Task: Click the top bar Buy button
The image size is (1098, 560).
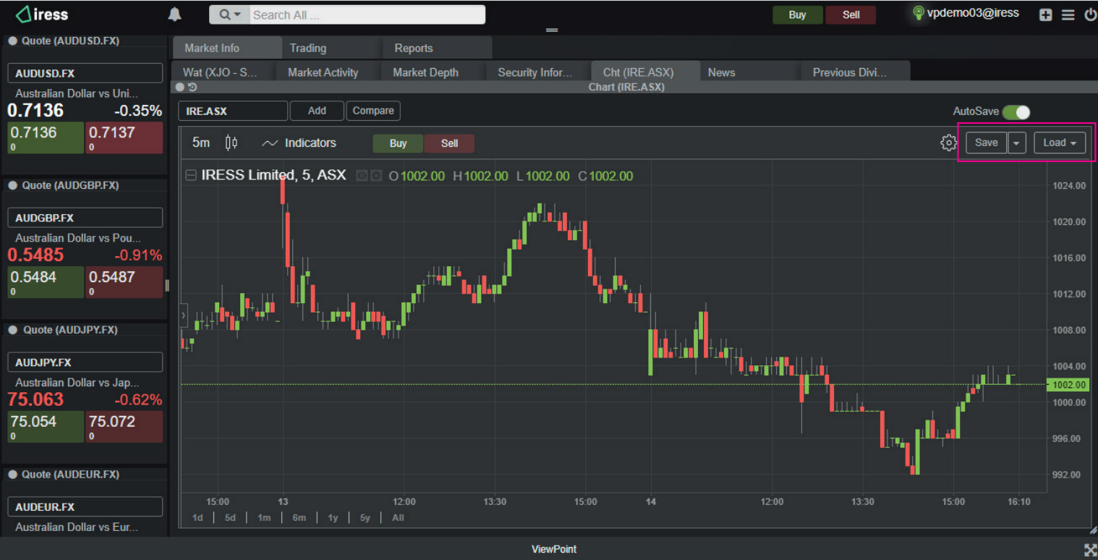Action: pos(797,14)
